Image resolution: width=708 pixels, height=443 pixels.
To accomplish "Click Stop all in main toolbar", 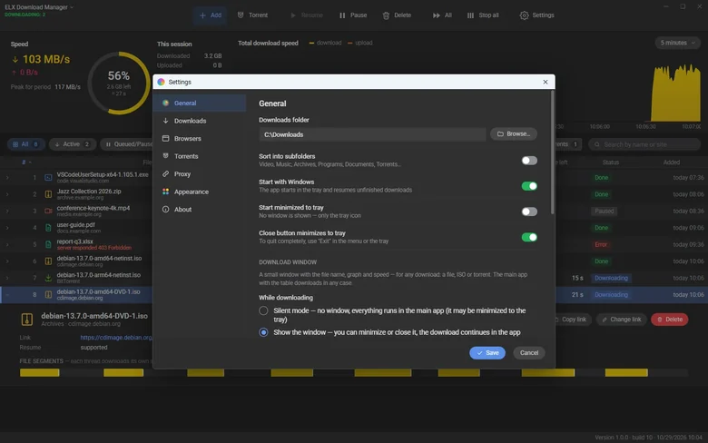I will click(x=483, y=15).
